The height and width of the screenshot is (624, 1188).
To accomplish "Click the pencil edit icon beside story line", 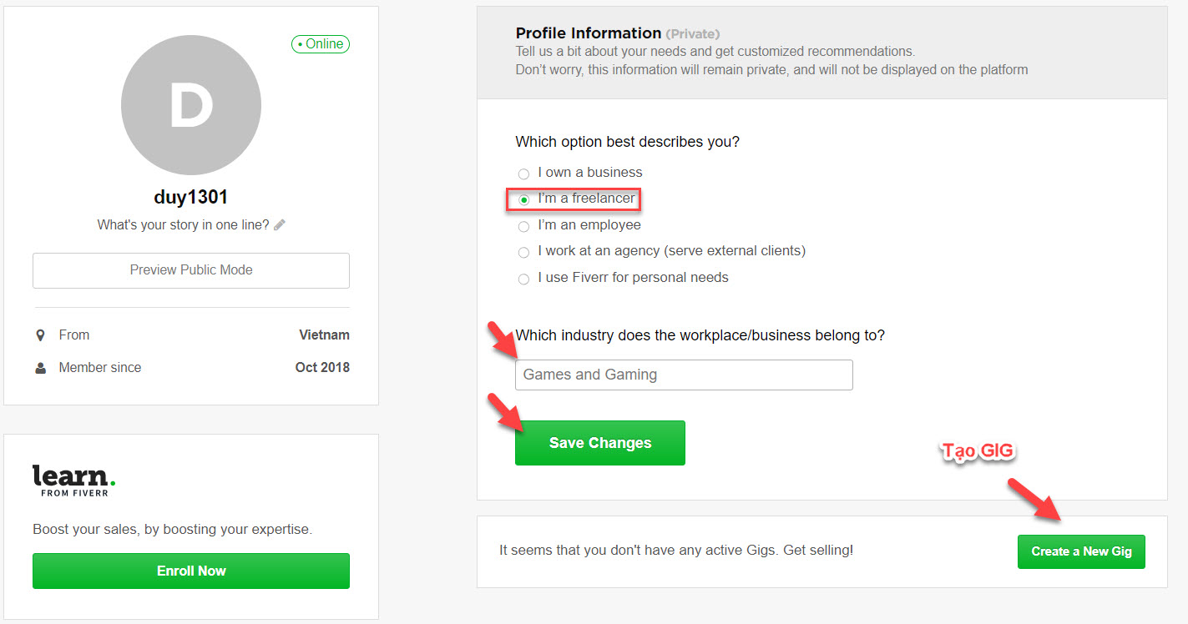I will click(x=280, y=224).
